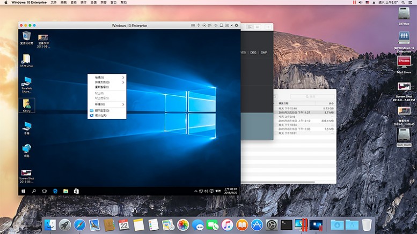Open File Explorer from the Windows taskbar
This screenshot has width=417, height=234.
(x=65, y=191)
